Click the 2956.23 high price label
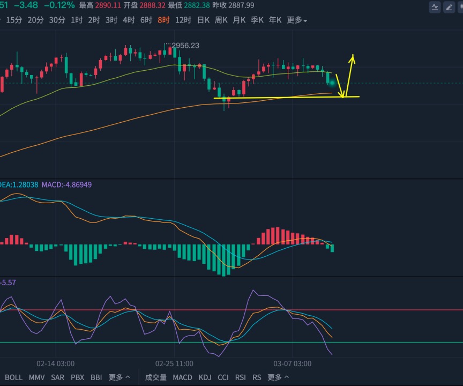Viewport: 463px width, 386px height. click(185, 46)
